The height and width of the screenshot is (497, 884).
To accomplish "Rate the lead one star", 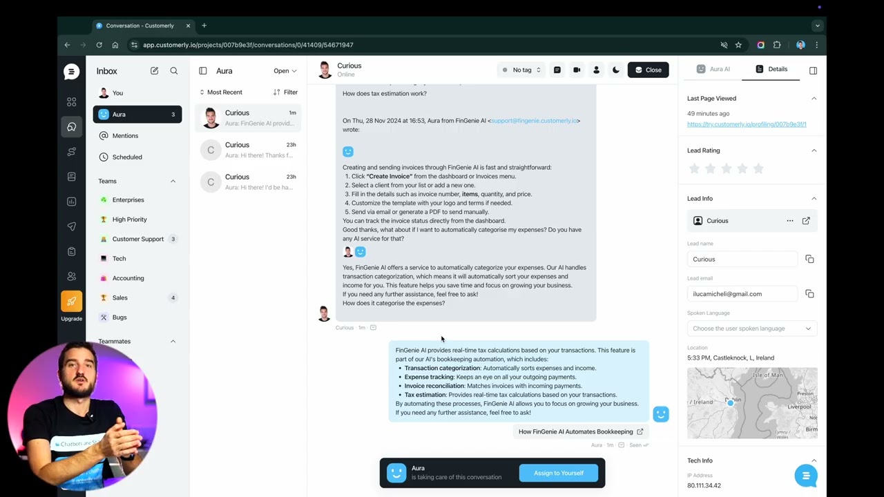I will click(694, 168).
